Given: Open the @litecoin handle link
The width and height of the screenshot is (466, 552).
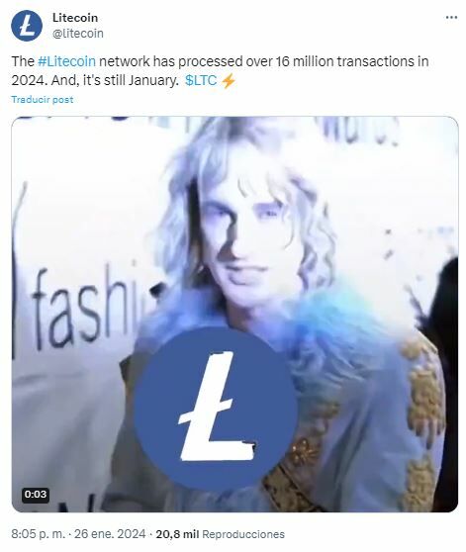Looking at the screenshot, I should pos(78,34).
